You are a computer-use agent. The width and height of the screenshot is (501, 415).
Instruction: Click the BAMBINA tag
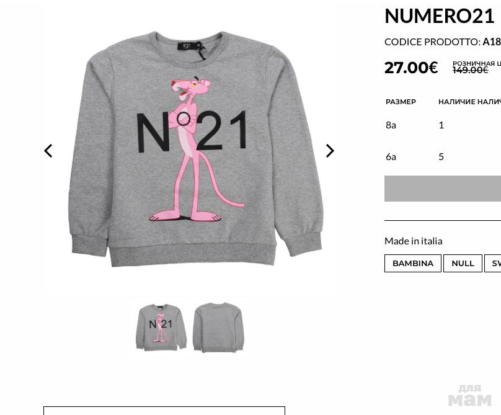[x=413, y=264]
